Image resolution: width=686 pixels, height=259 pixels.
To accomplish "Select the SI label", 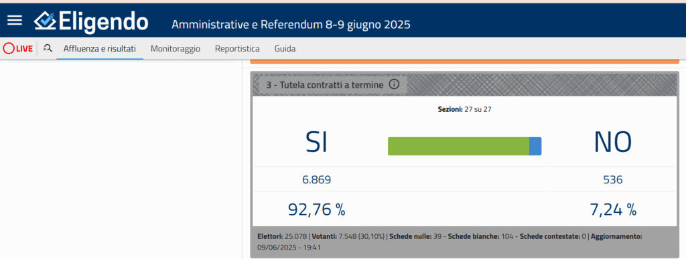I will tap(316, 142).
